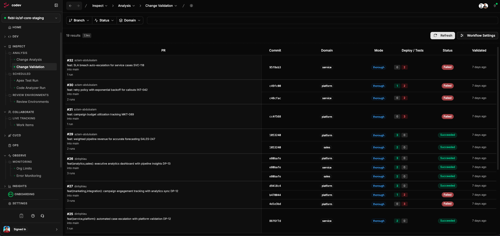500x236 pixels.
Task: Click the back navigation arrow
Action: pyautogui.click(x=70, y=5)
